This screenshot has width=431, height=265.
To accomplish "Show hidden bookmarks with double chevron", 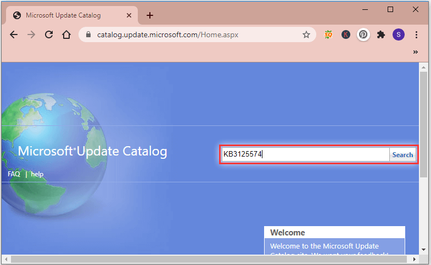I will (x=415, y=52).
